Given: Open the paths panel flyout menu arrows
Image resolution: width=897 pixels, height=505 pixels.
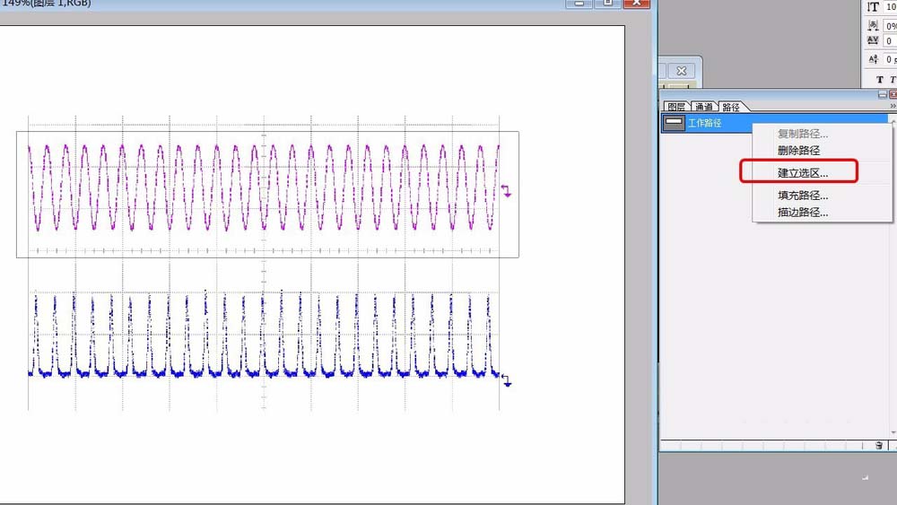Looking at the screenshot, I should point(893,106).
